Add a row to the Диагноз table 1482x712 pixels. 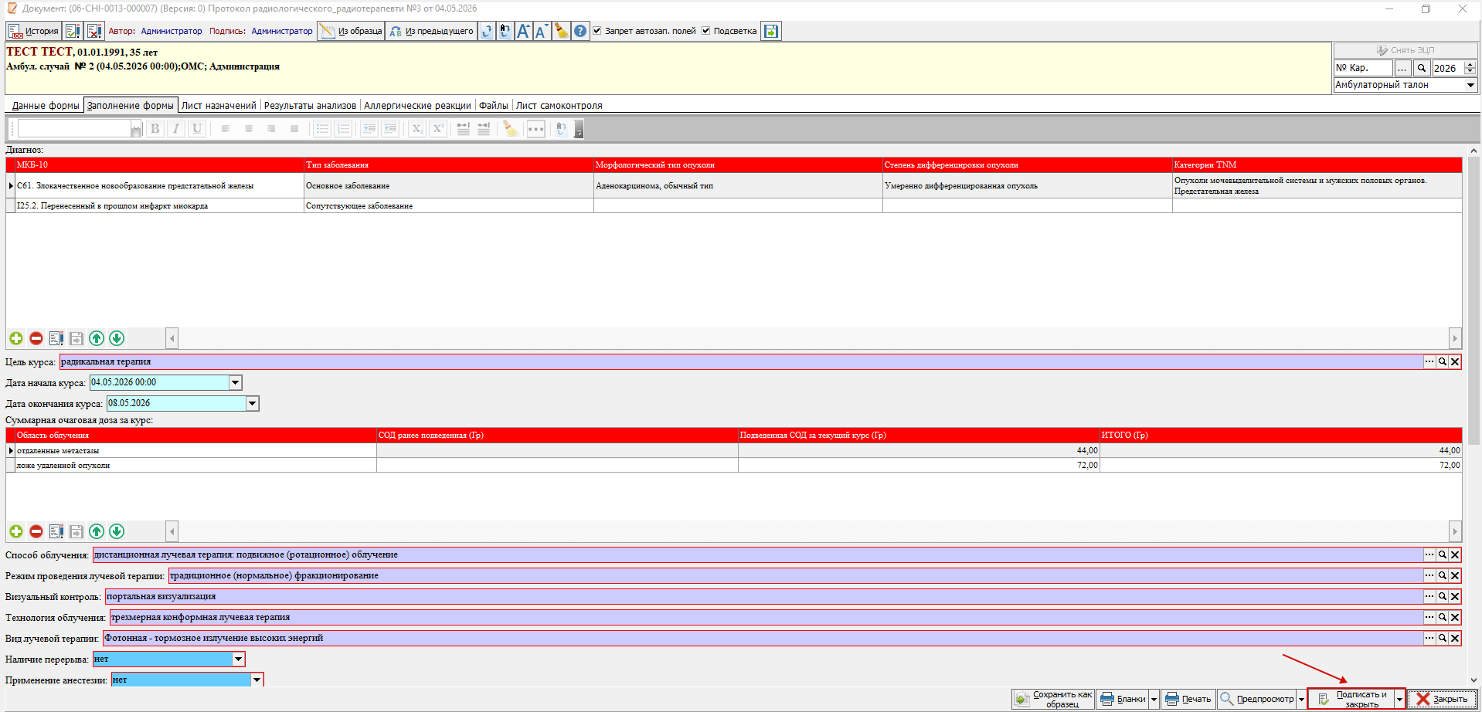click(16, 338)
